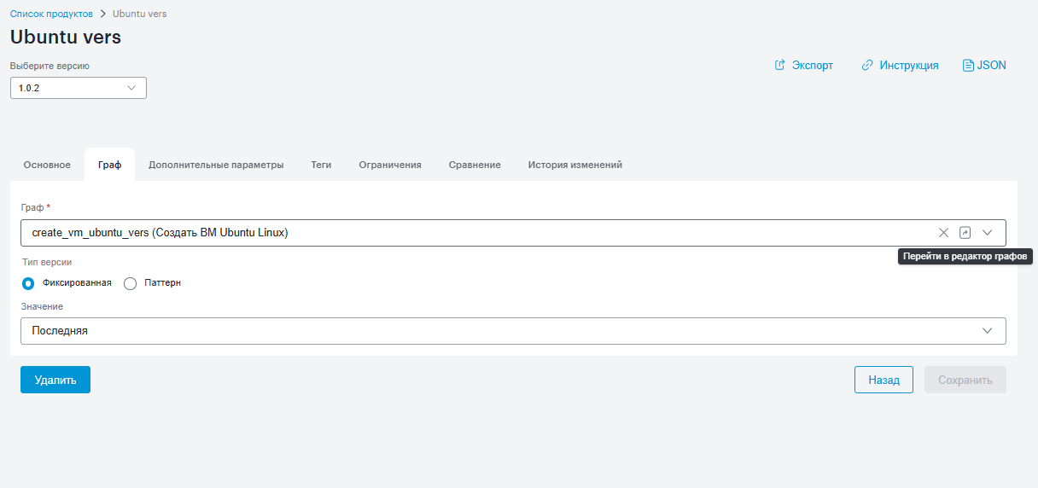The width and height of the screenshot is (1038, 488).
Task: Click the Назад button
Action: pos(883,380)
